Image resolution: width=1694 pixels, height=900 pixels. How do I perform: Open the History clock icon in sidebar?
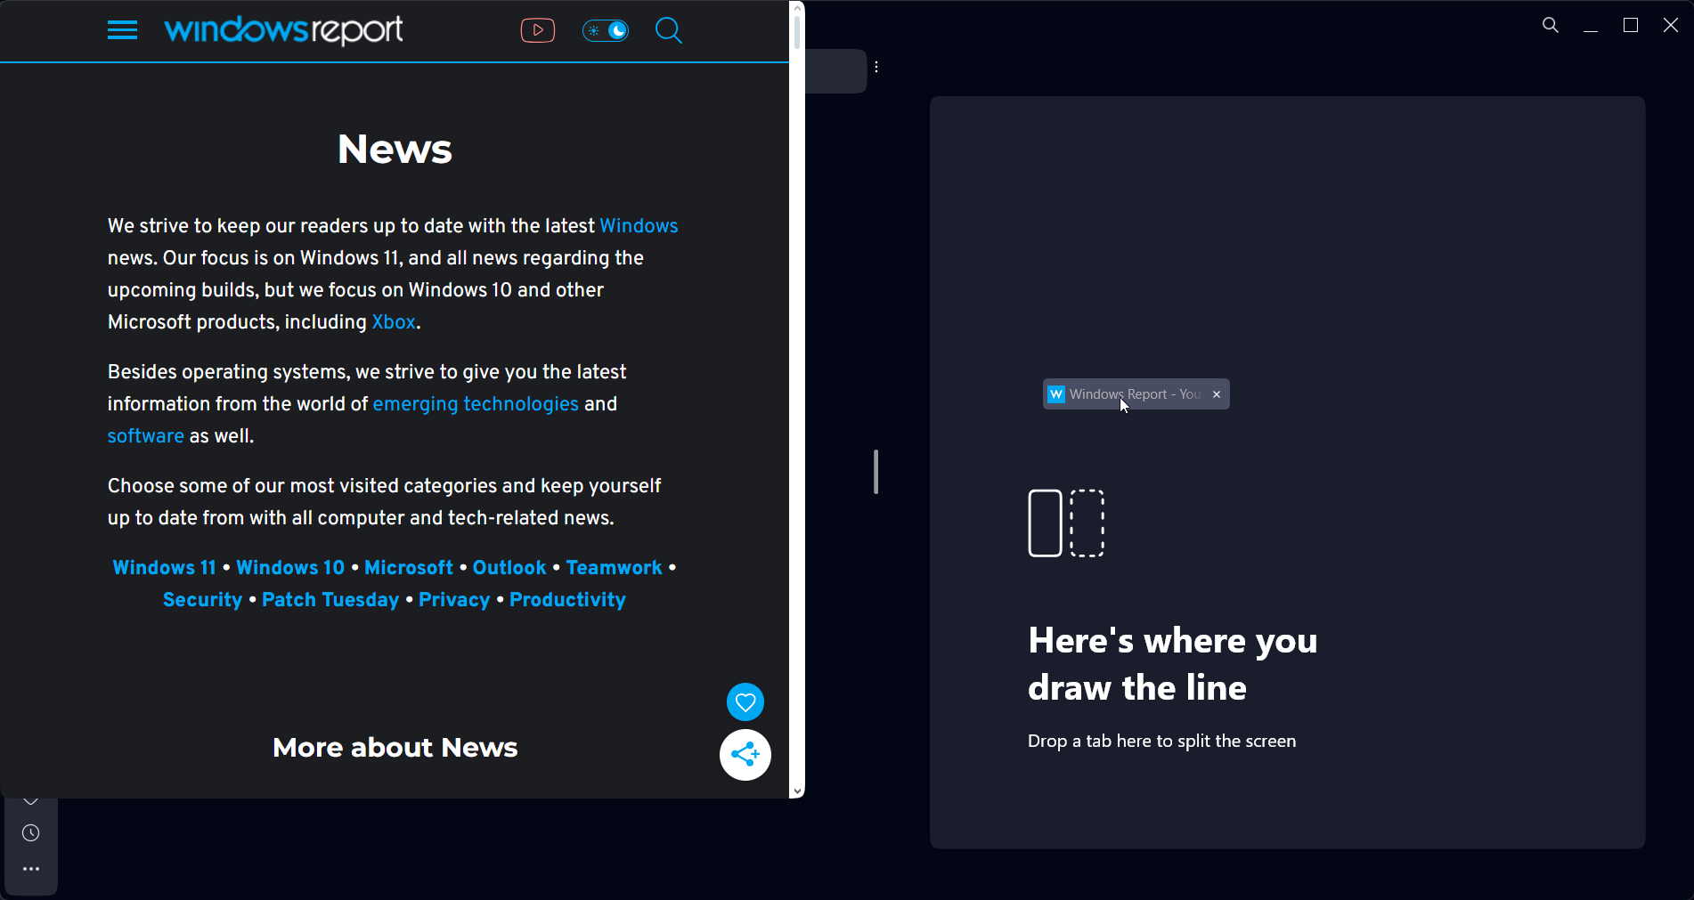pos(31,833)
